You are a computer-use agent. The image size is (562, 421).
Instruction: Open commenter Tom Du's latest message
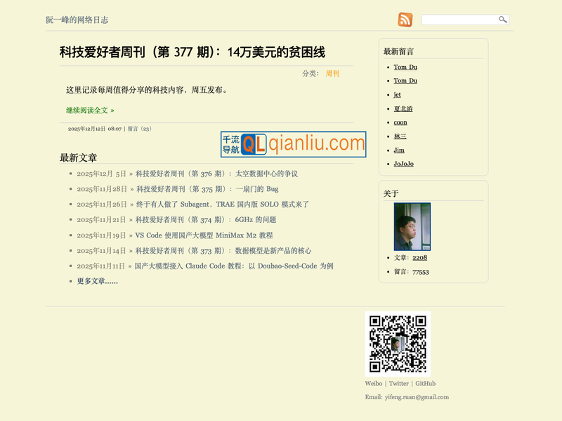[405, 67]
